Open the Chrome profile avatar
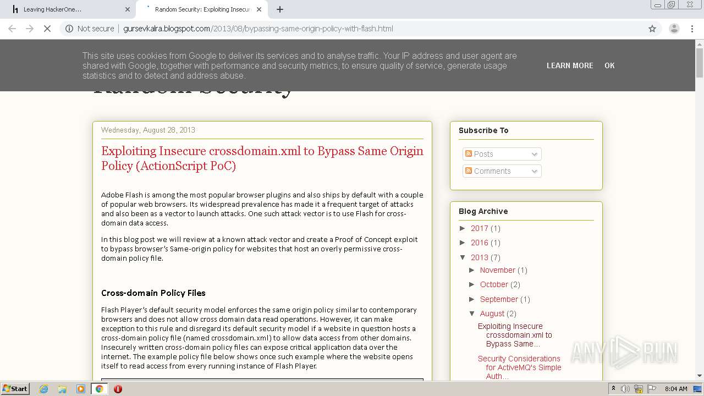Viewport: 704px width, 396px height. [x=674, y=29]
